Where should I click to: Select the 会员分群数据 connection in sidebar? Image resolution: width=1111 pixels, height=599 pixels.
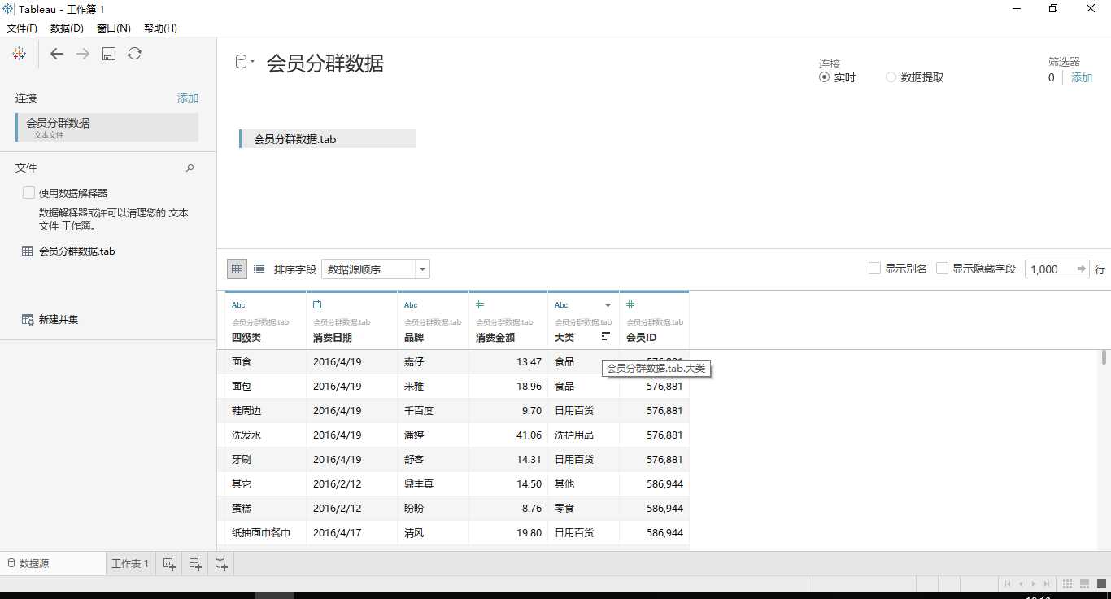coord(107,128)
